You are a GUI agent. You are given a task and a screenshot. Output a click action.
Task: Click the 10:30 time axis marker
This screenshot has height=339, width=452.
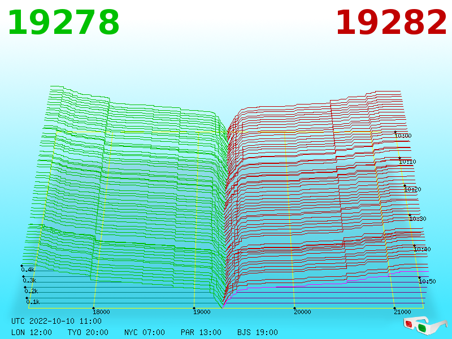coord(418,219)
